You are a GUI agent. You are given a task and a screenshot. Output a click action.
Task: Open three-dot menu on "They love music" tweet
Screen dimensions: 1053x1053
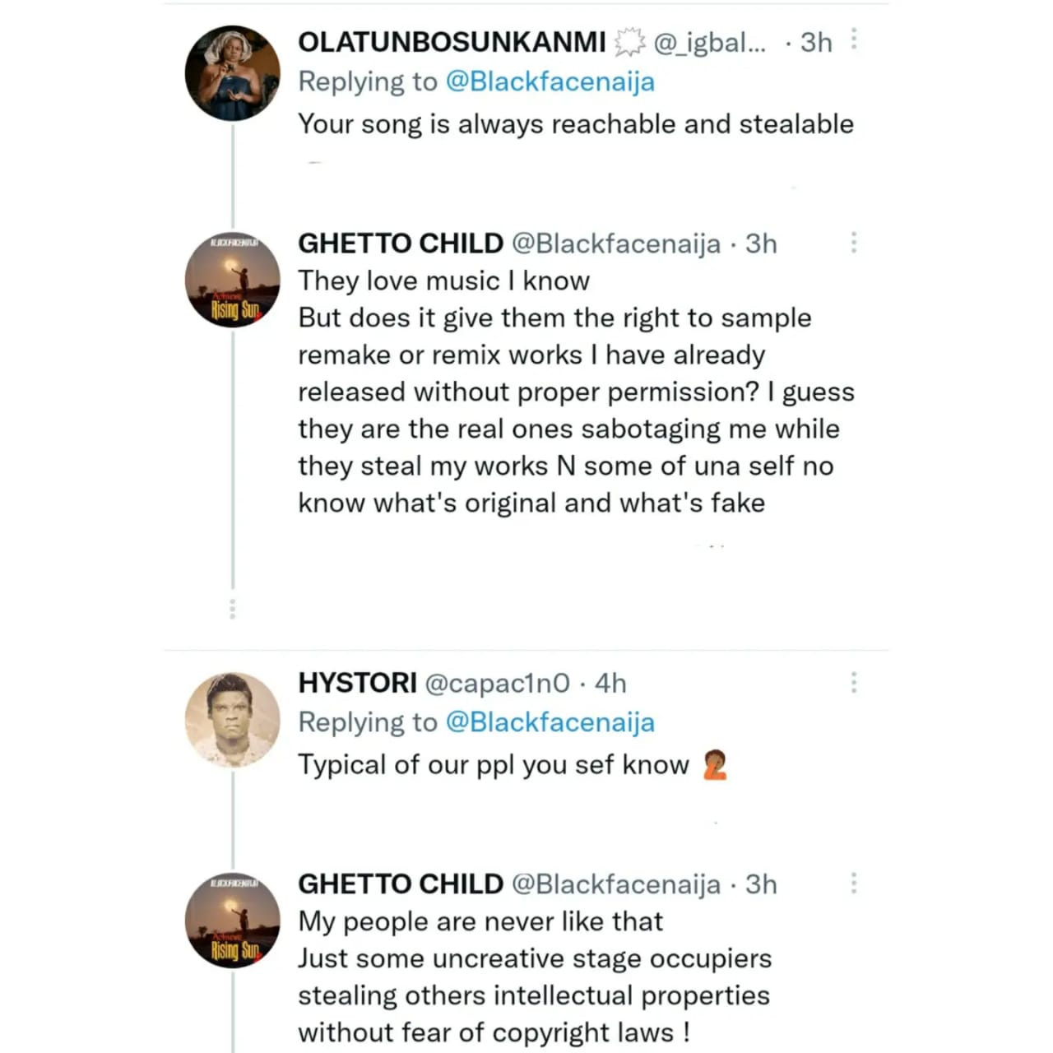[x=854, y=242]
